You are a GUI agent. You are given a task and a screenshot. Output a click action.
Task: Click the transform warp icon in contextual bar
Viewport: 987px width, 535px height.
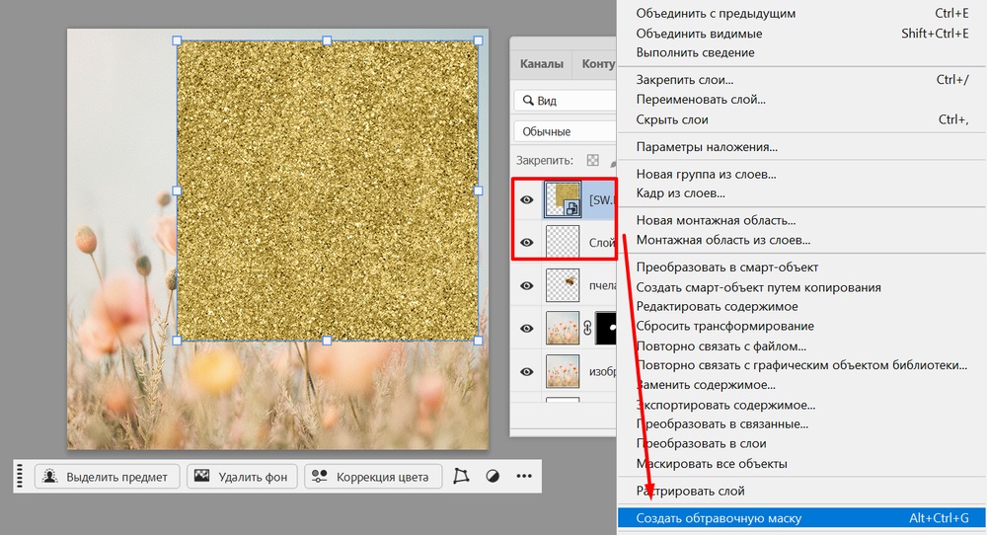461,477
